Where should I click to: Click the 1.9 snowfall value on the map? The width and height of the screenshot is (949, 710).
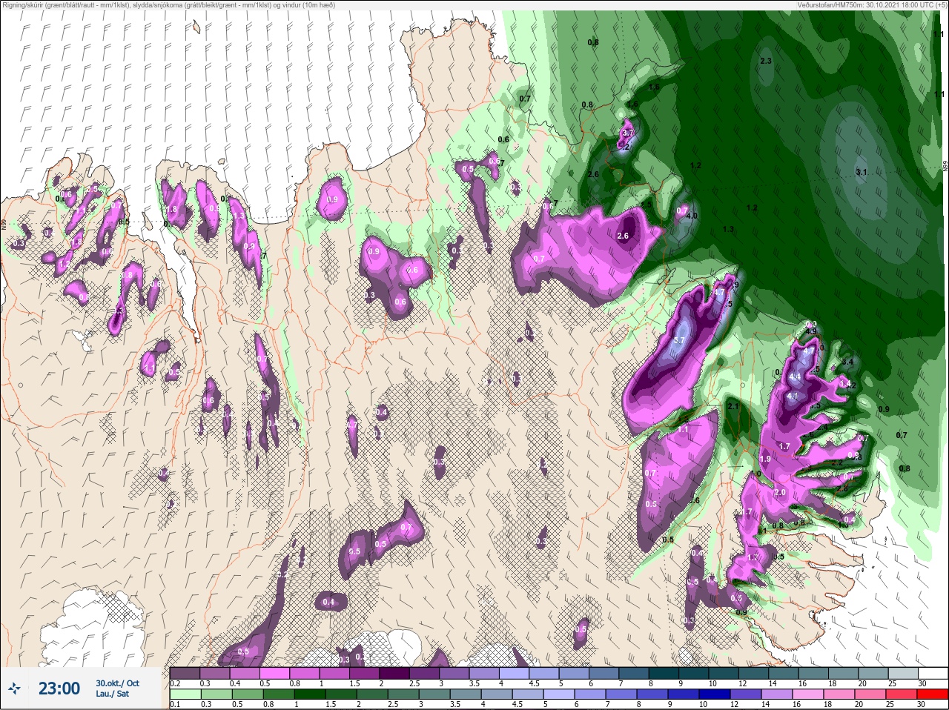[765, 459]
